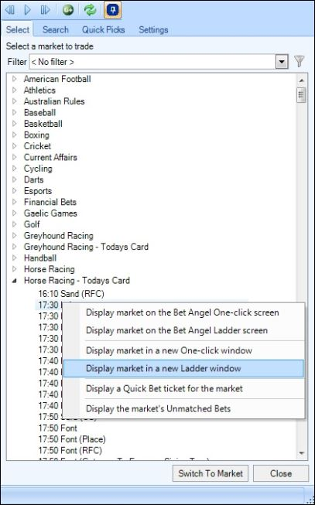The height and width of the screenshot is (505, 315).
Task: Expand the Greyhound Racing node
Action: point(15,235)
